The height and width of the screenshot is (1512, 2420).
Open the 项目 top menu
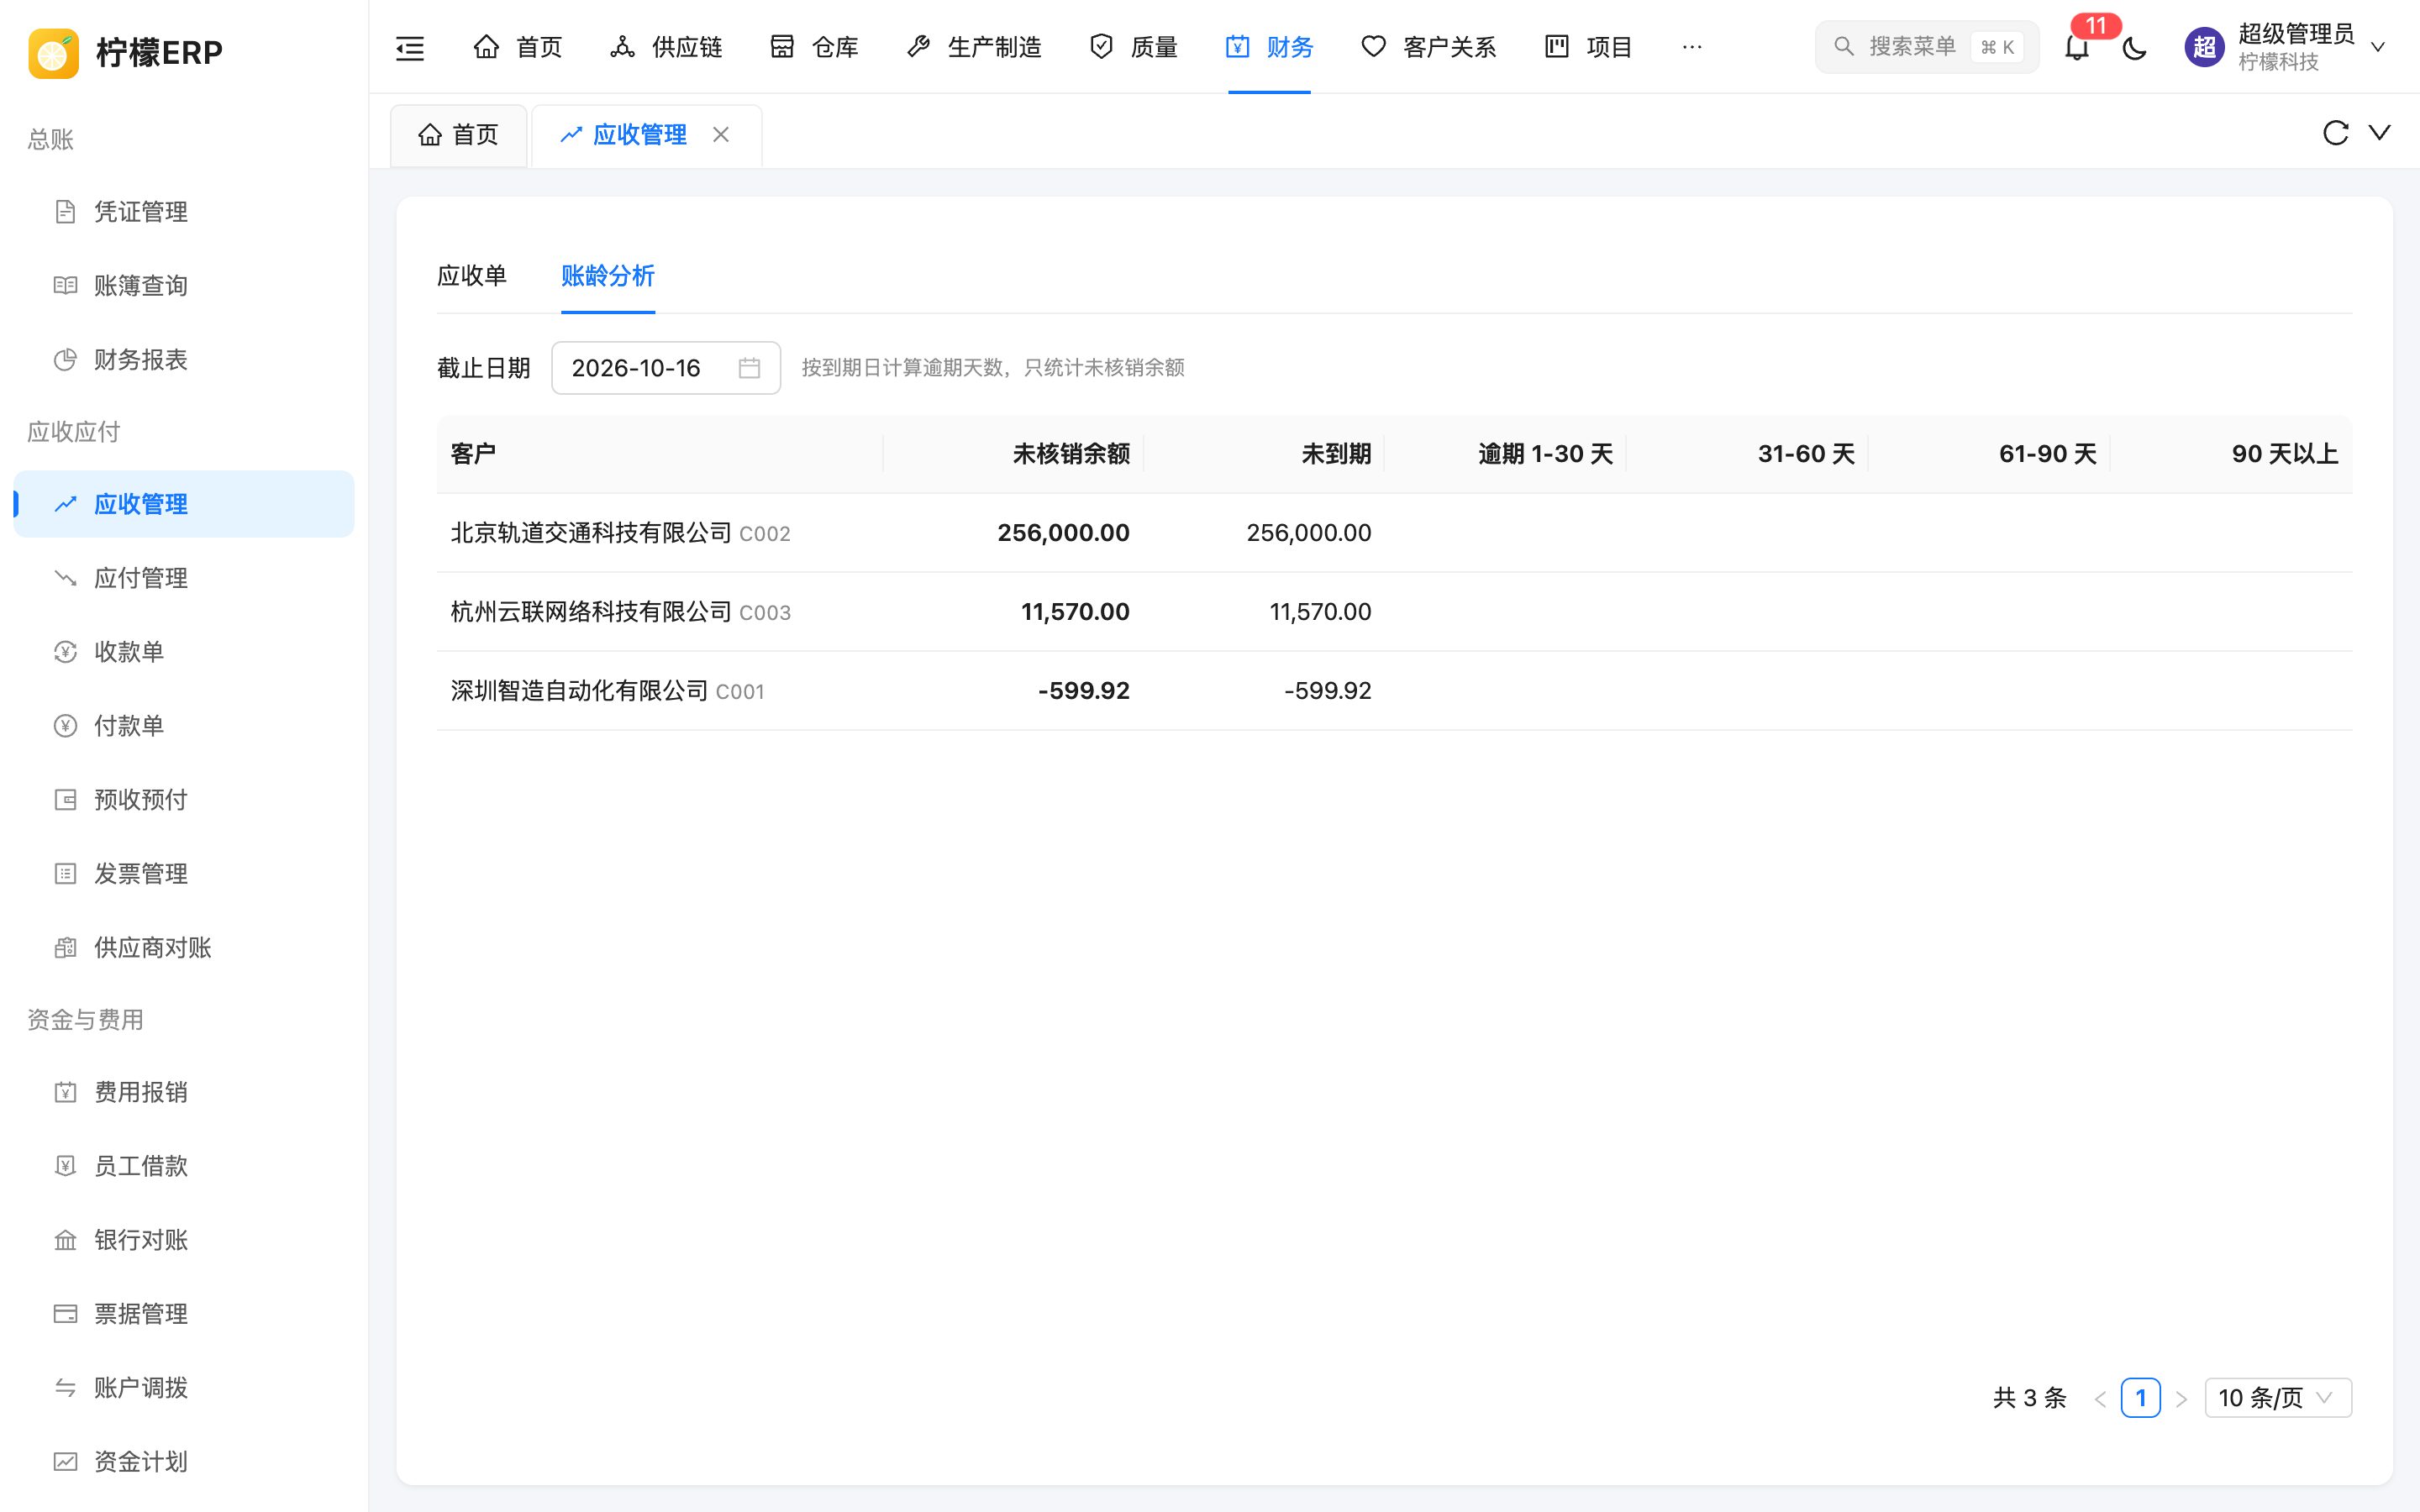pos(1588,47)
